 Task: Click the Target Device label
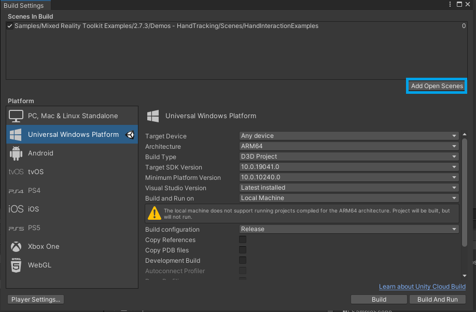(x=166, y=136)
